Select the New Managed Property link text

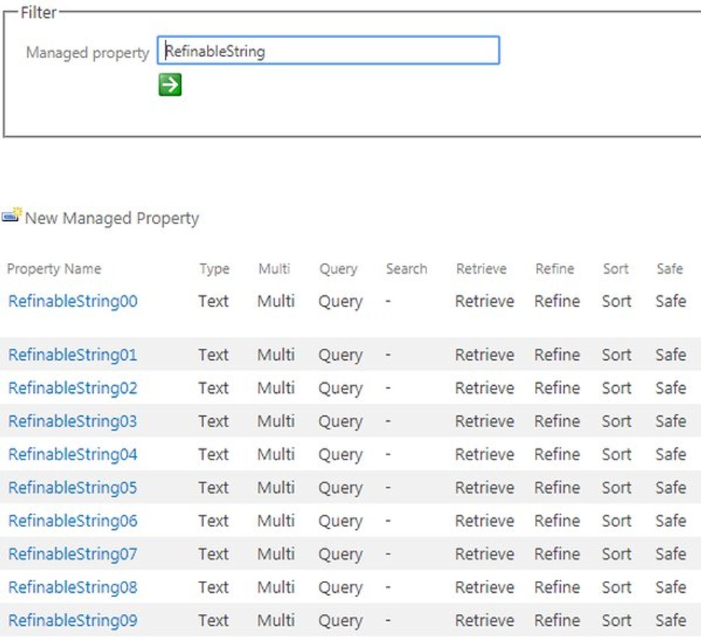pos(112,218)
